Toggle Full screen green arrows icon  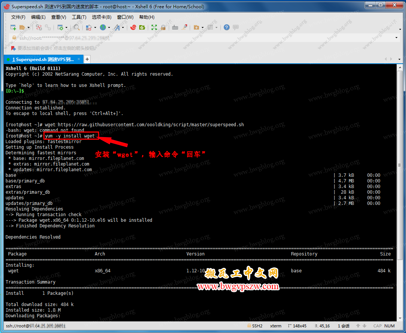click(x=154, y=27)
